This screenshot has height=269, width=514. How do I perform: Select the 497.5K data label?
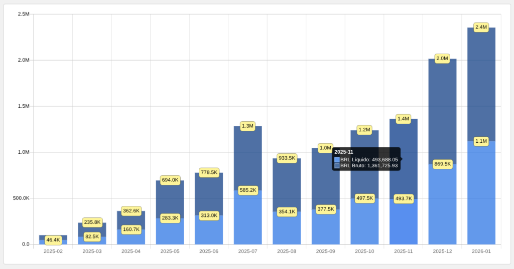point(364,198)
